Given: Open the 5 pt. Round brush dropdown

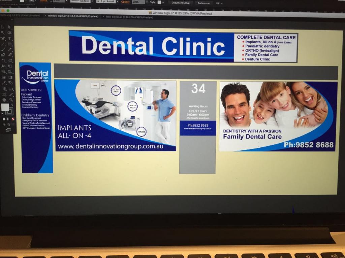Looking at the screenshot, I should pos(107,1).
